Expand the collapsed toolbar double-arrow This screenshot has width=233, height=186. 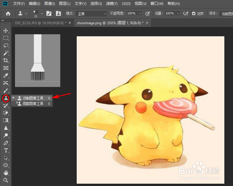point(3,20)
